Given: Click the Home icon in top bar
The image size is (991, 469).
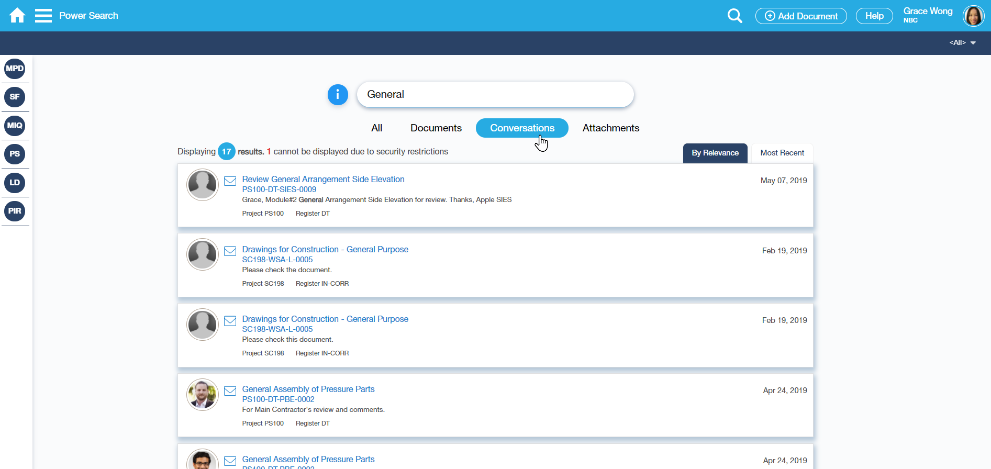Looking at the screenshot, I should point(17,16).
